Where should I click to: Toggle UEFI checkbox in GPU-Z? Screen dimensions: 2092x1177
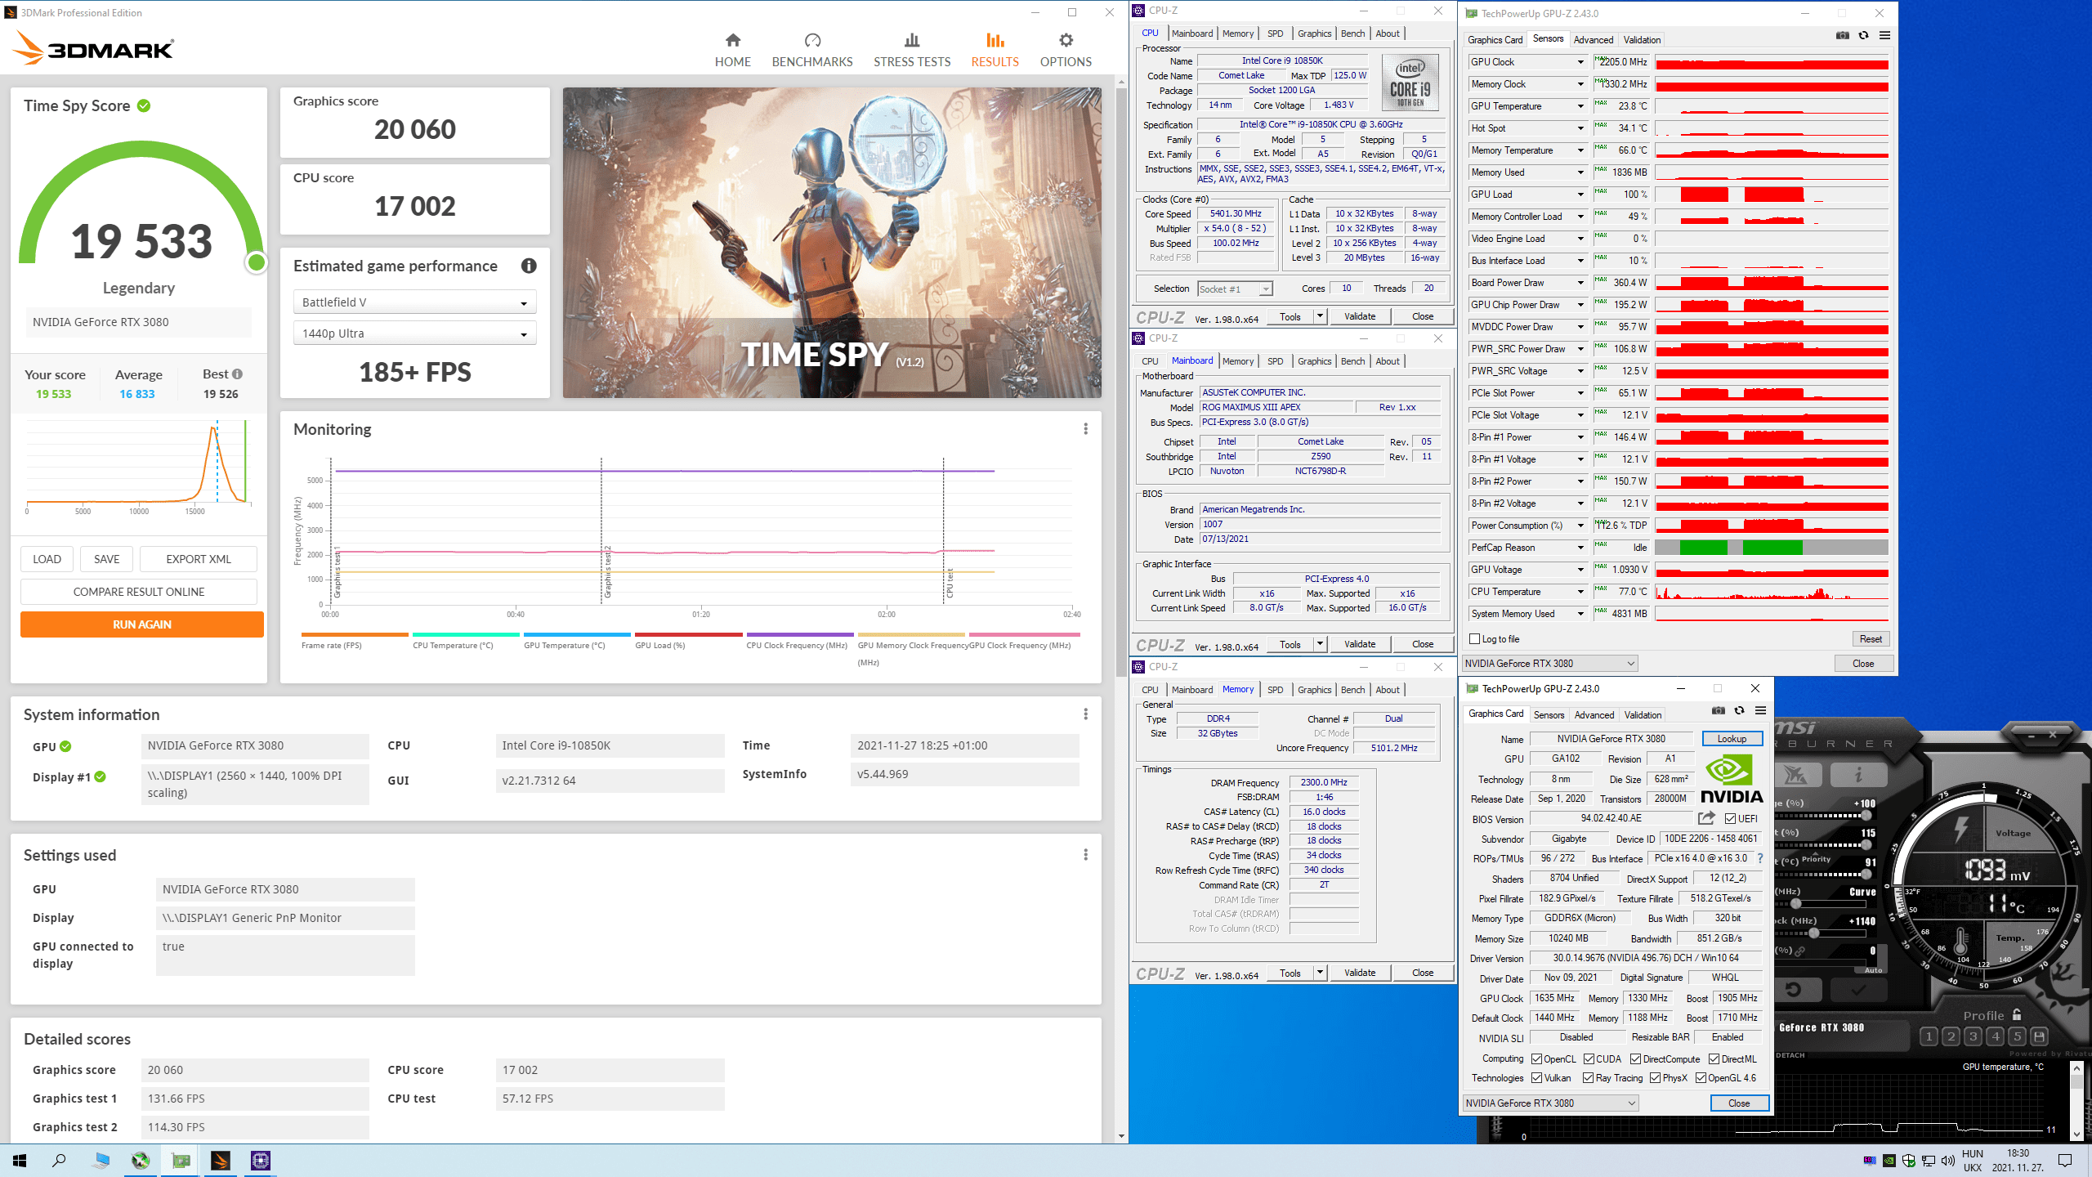click(1730, 819)
